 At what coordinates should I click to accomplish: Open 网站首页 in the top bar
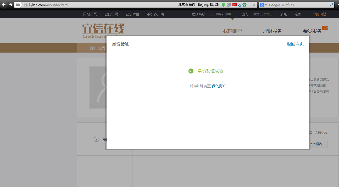[x=90, y=14]
